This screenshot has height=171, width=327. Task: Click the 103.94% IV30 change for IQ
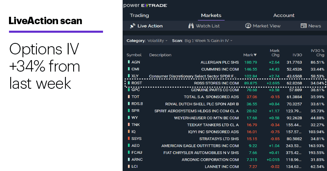(x=316, y=132)
